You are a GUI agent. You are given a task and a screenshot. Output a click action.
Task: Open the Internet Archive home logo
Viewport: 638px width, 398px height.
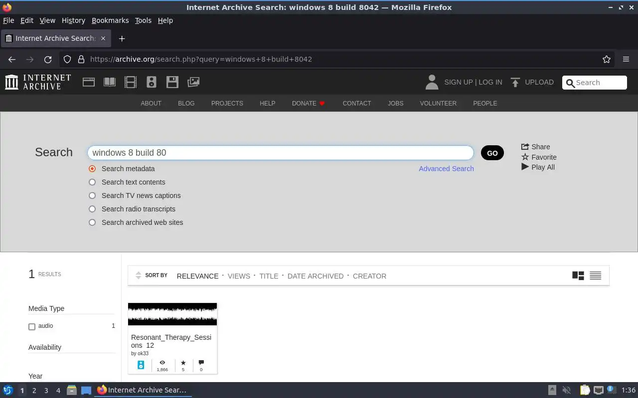(38, 82)
